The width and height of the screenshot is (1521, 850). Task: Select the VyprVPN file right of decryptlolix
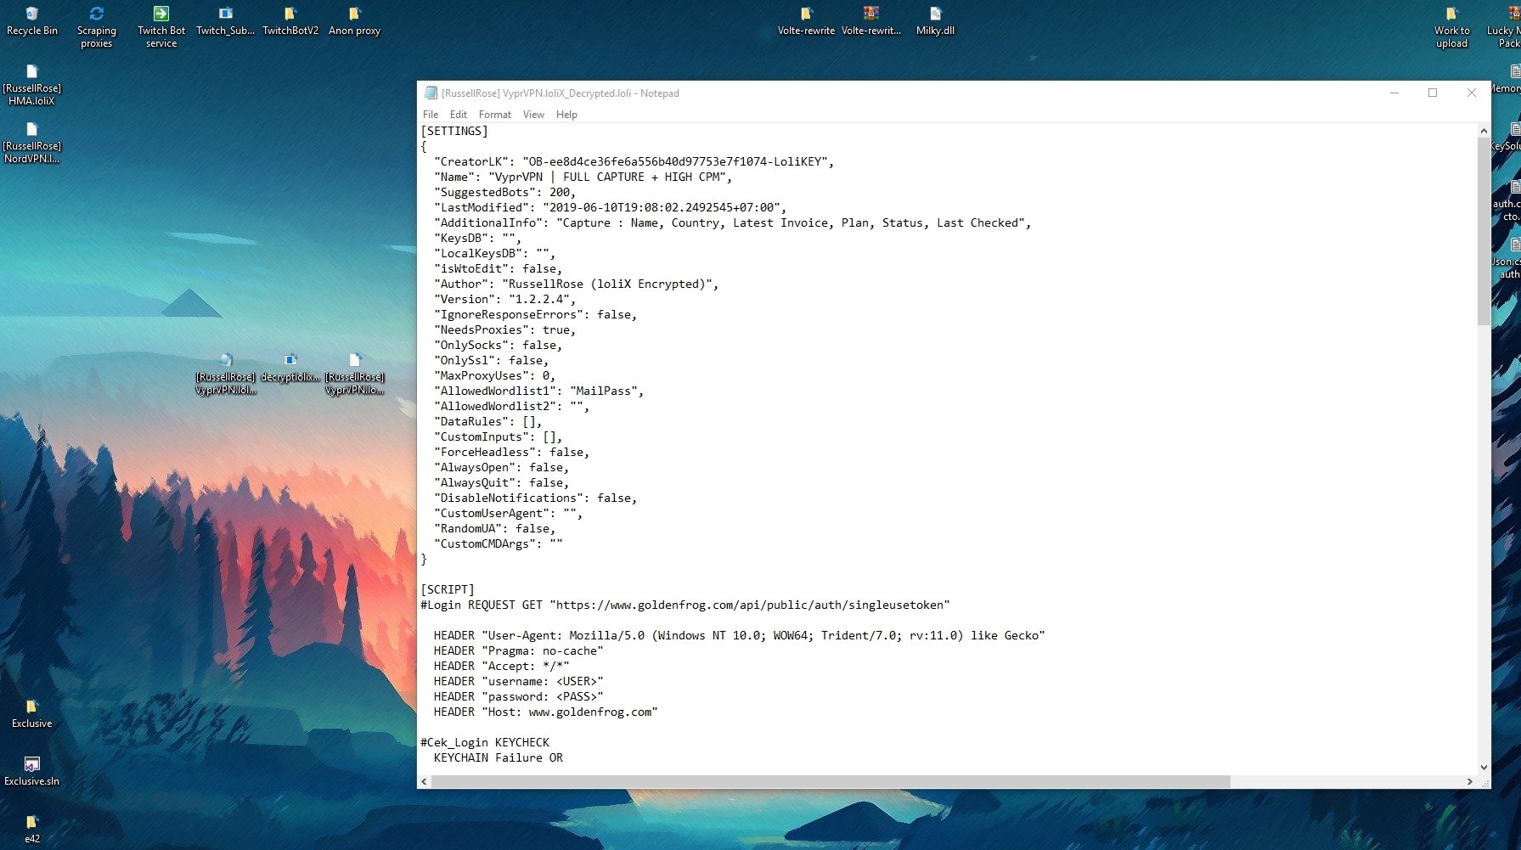coord(355,374)
